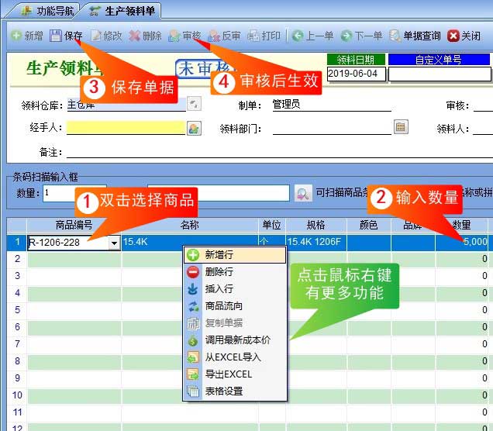Screen dimensions: 493x431
Task: Save the document with 保存 icon
Action: point(56,36)
